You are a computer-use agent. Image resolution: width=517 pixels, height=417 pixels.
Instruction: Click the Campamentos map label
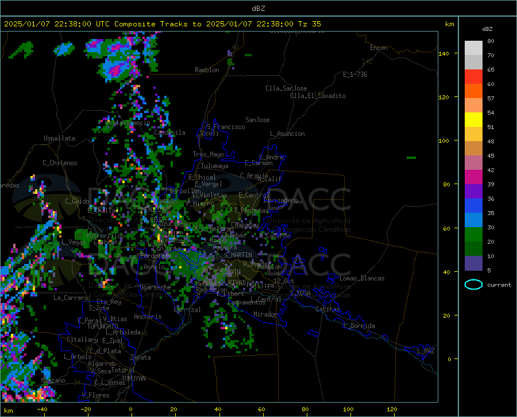click(x=246, y=302)
